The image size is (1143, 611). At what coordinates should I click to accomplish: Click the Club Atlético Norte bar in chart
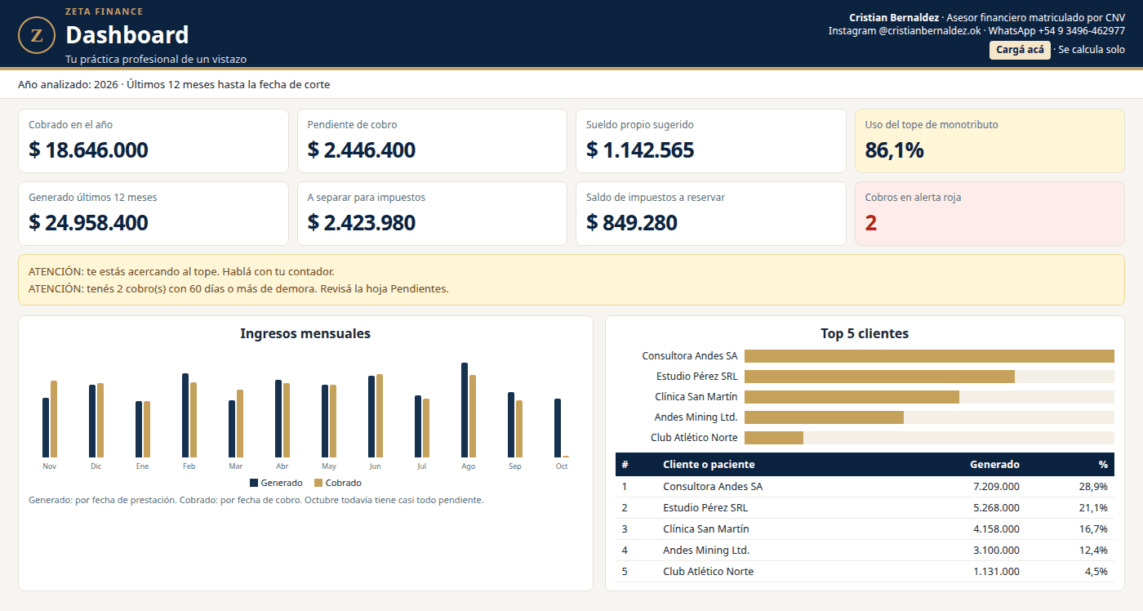774,438
